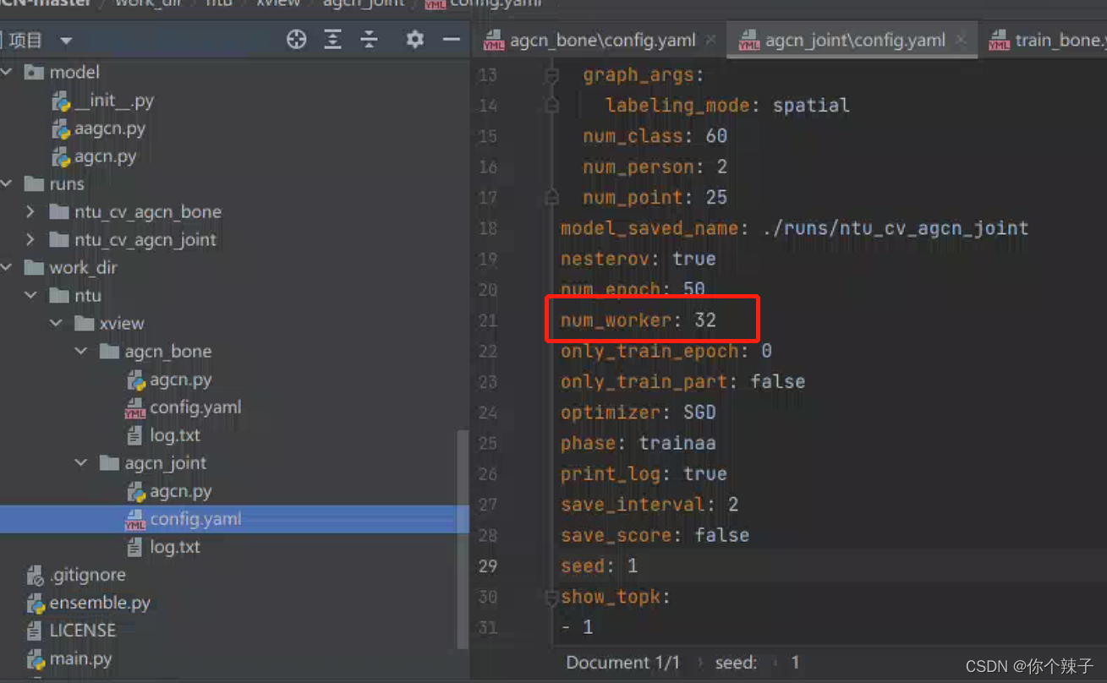Click the print_log: true line

coord(644,474)
